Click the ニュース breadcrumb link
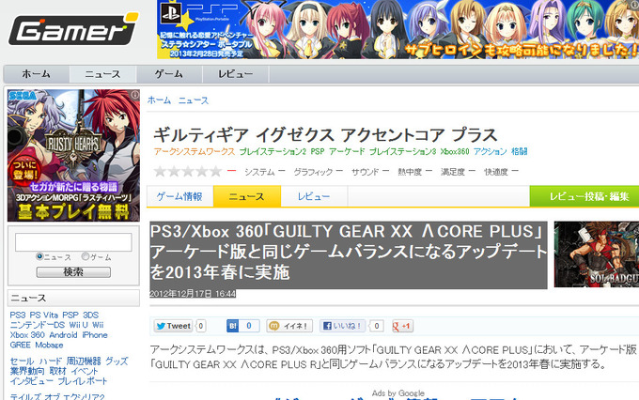Screen dimensions: 639x400 click(x=194, y=100)
